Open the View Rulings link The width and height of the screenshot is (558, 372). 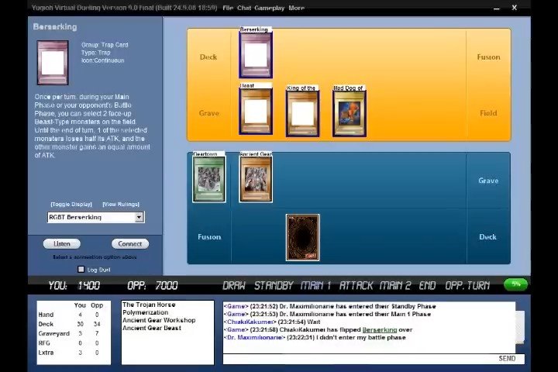(121, 205)
